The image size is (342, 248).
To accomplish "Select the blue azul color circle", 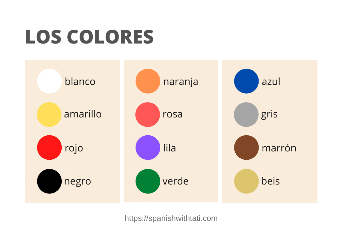I will click(246, 81).
